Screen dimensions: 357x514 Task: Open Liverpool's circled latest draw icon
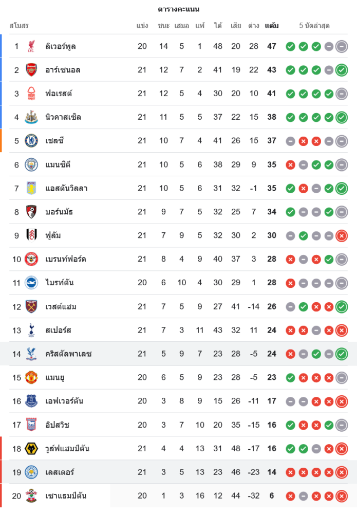[342, 46]
